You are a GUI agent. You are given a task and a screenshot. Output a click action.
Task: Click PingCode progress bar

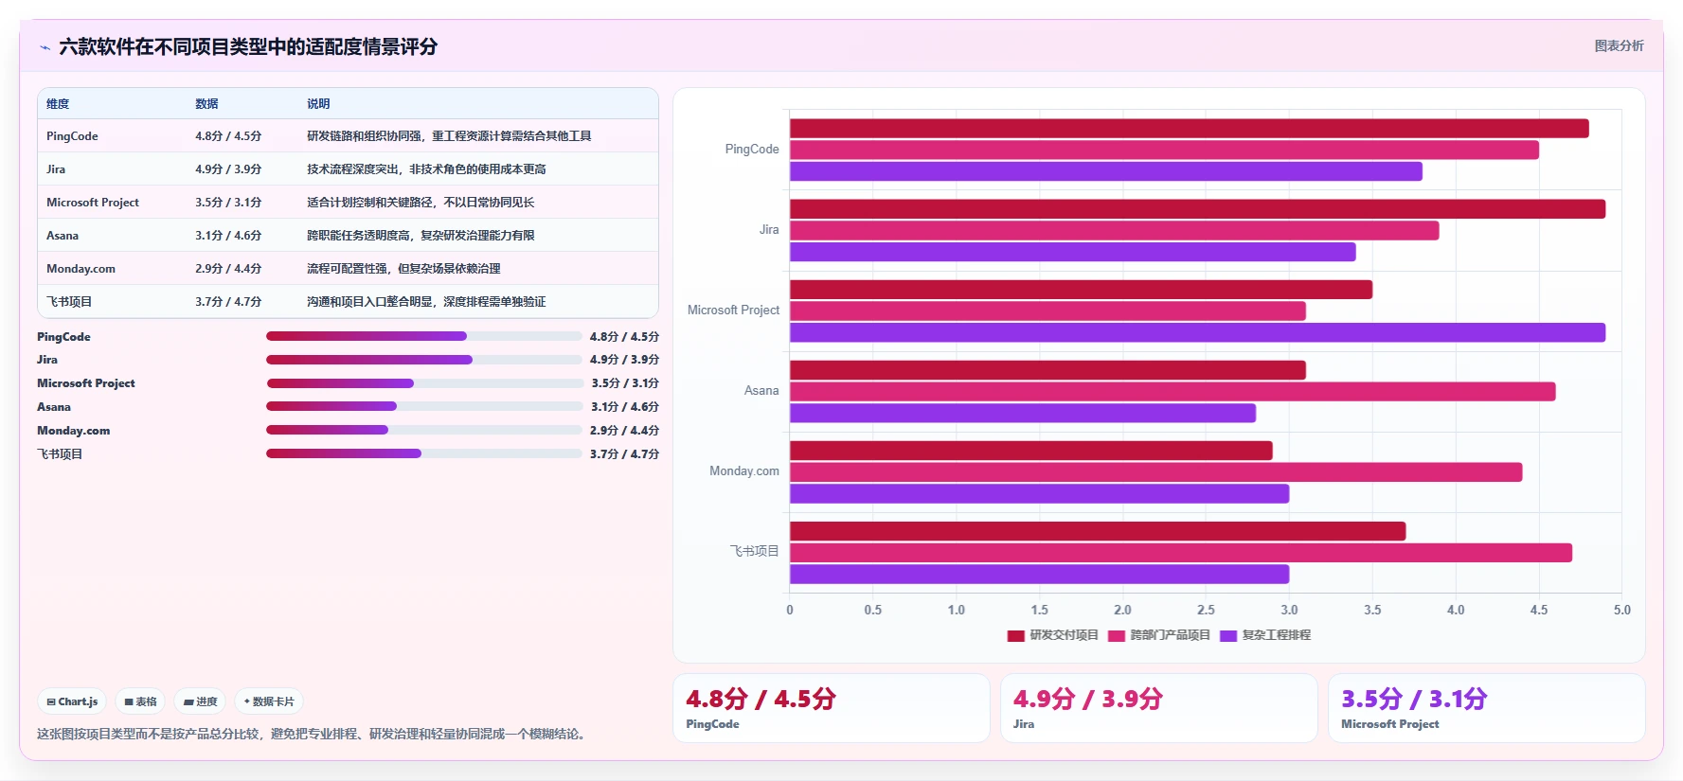pos(424,336)
